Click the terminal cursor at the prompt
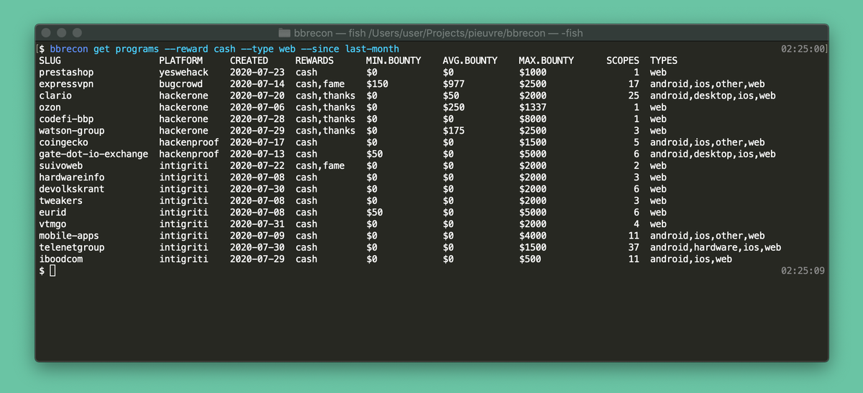Image resolution: width=863 pixels, height=393 pixels. [52, 270]
